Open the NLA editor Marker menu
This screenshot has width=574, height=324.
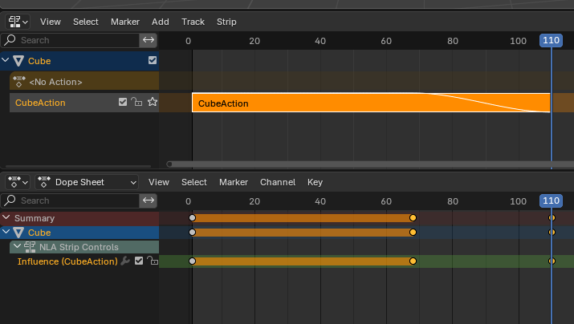tap(125, 22)
